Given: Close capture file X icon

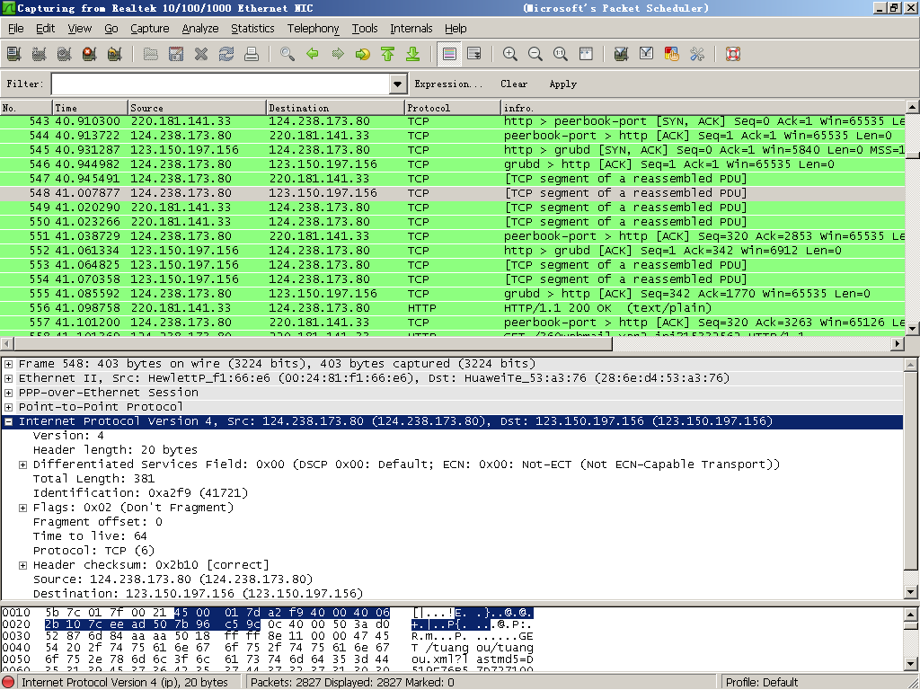Looking at the screenshot, I should point(201,54).
